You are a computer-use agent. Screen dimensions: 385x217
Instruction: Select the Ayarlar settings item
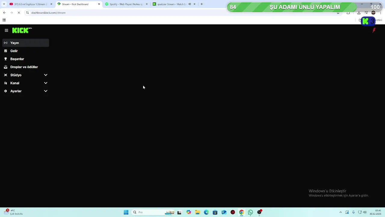coord(26,91)
